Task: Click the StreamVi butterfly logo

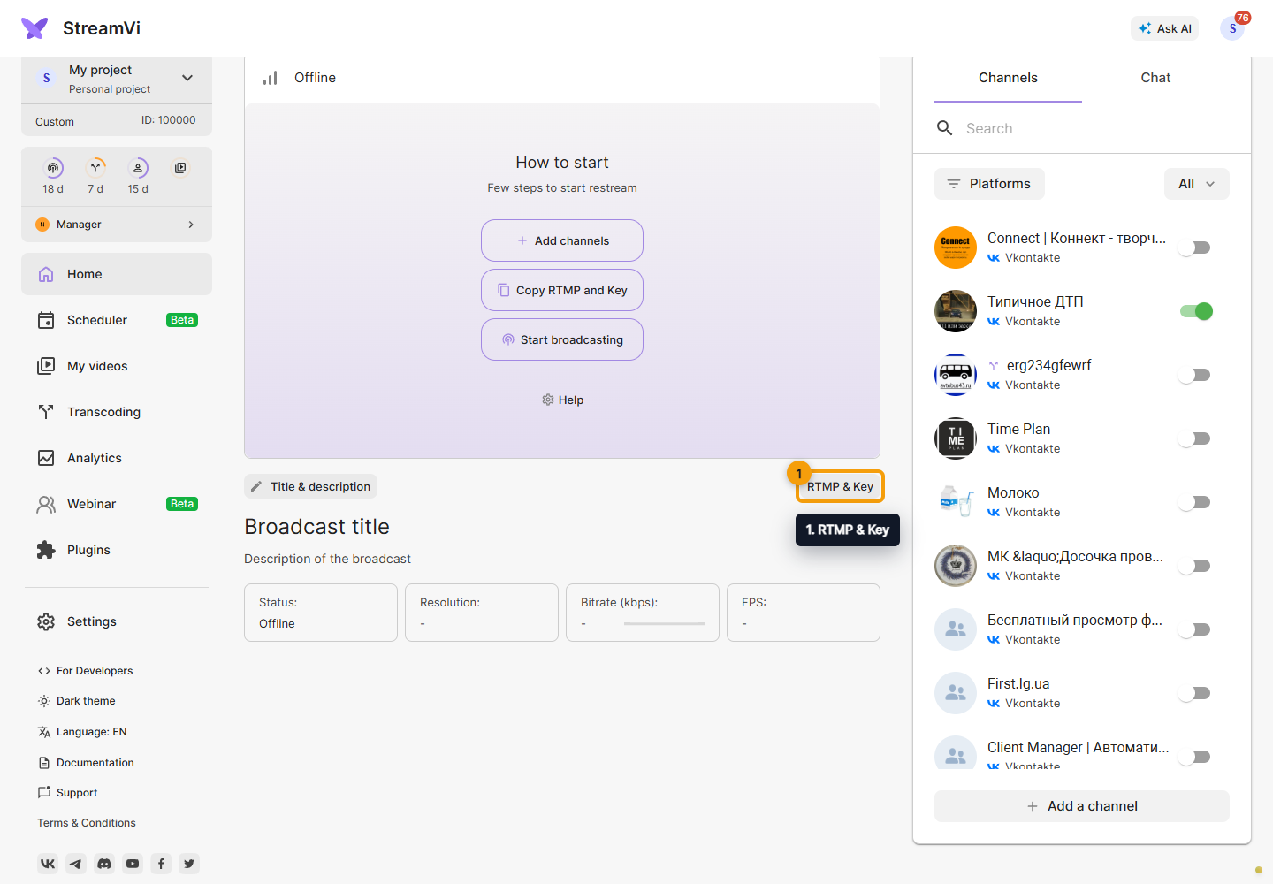Action: tap(34, 28)
